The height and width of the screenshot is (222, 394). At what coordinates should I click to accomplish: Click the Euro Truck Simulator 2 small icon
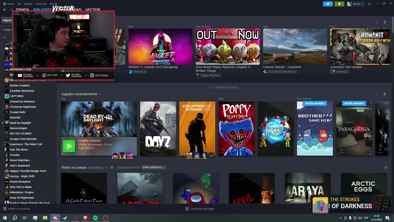click(x=265, y=72)
